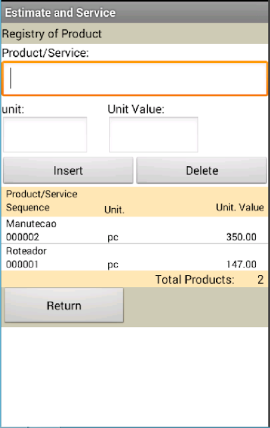Screen dimensions: 270x428
Task: Click the Insert button
Action: [68, 171]
